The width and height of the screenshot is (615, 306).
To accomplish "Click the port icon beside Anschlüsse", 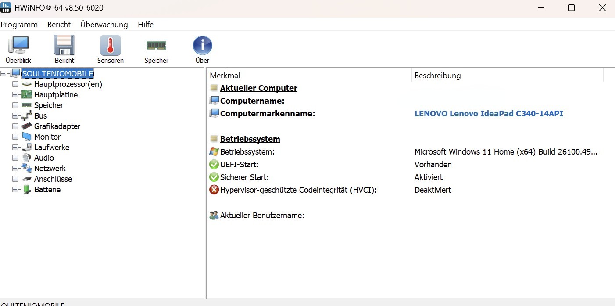I will [27, 179].
